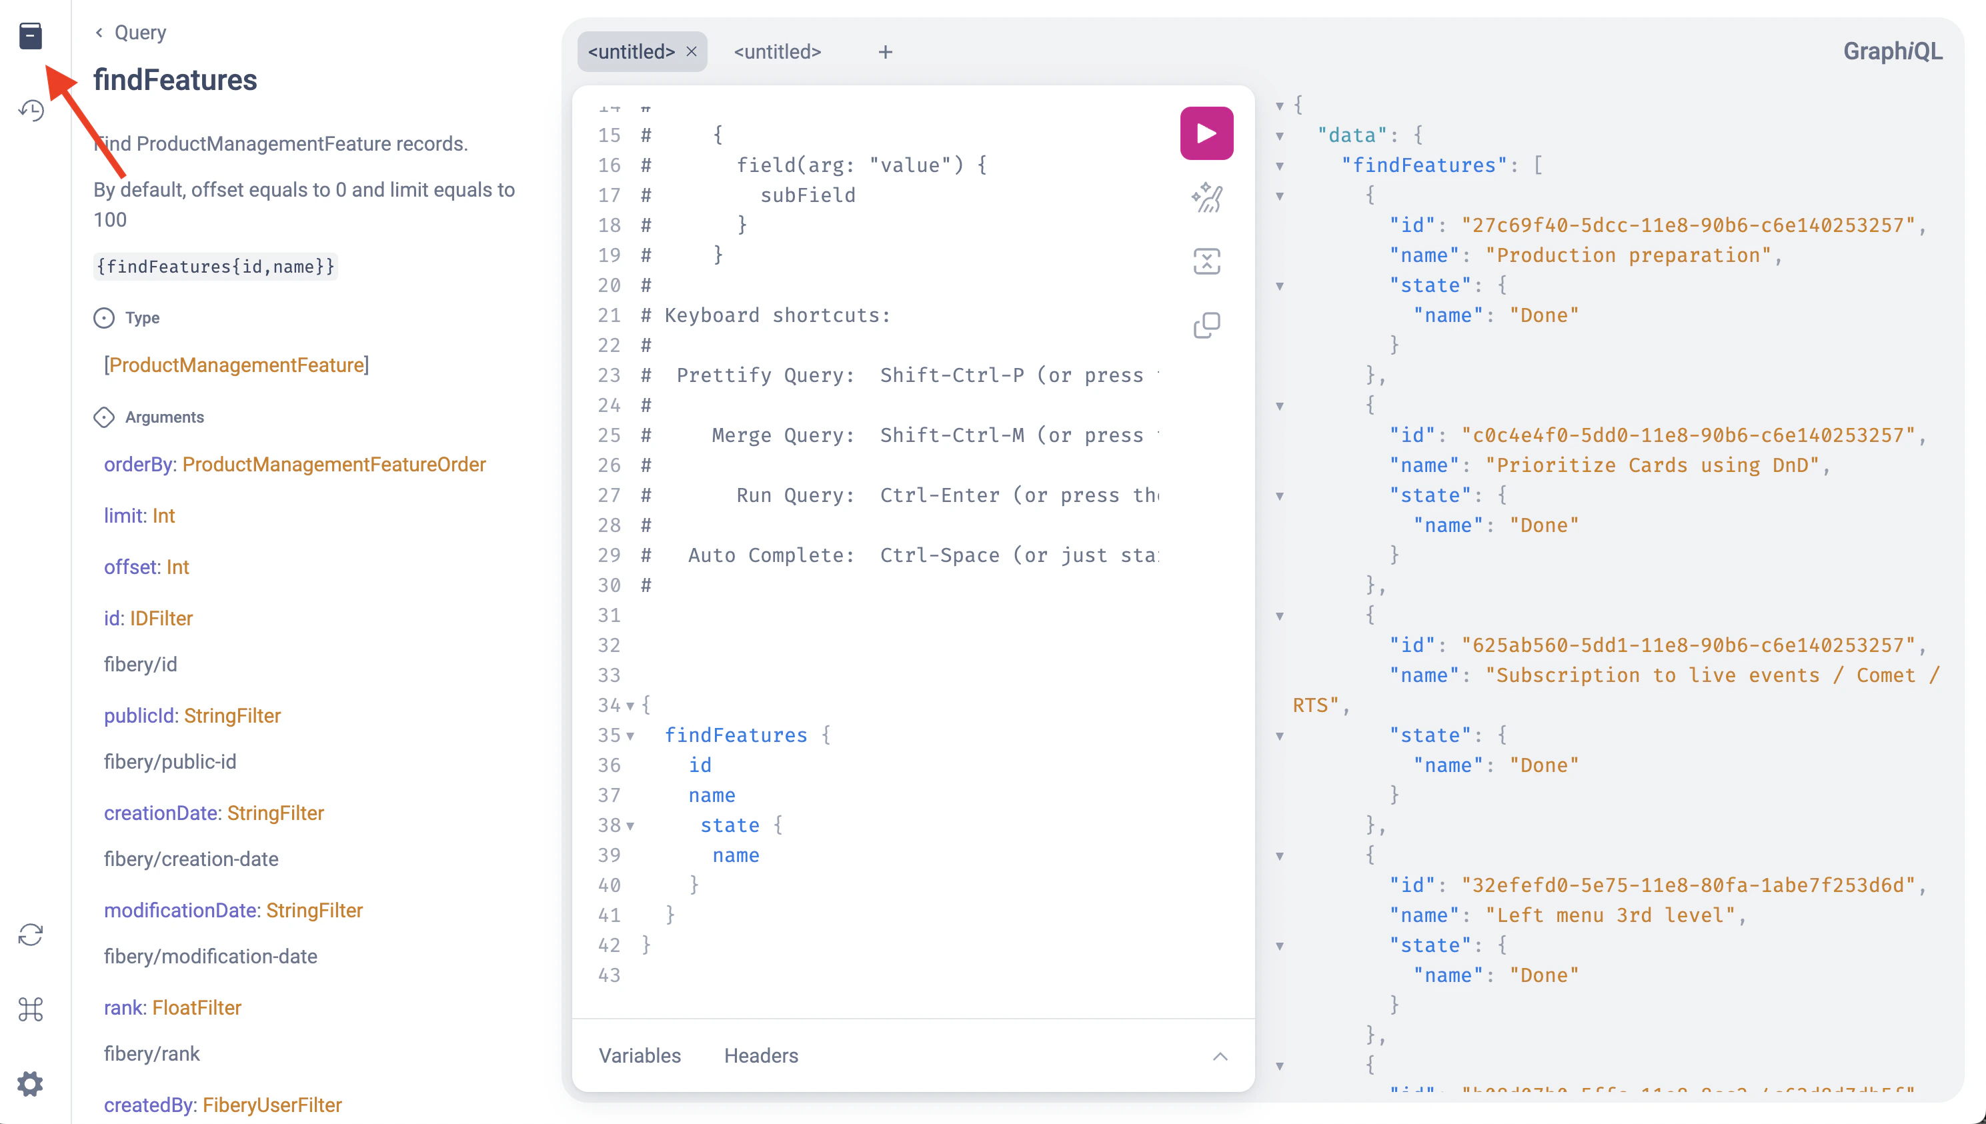Add a new query tab
The width and height of the screenshot is (1986, 1124).
(885, 52)
